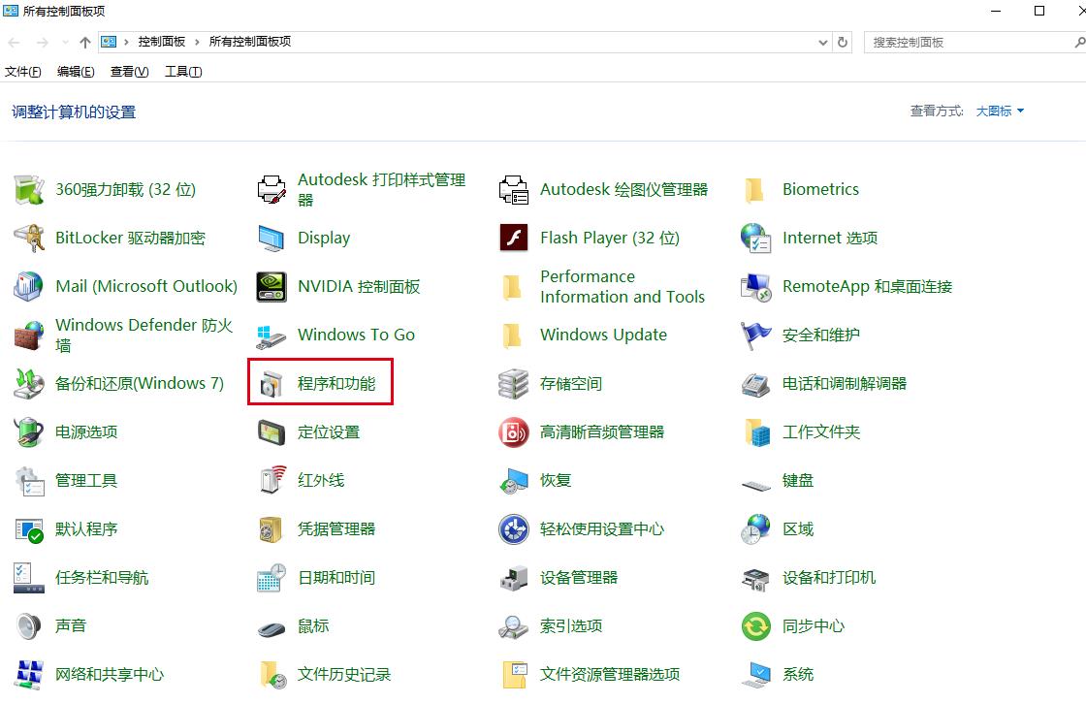
Task: Expand the root breadcrumb arrow before 控制面板
Action: (x=127, y=43)
